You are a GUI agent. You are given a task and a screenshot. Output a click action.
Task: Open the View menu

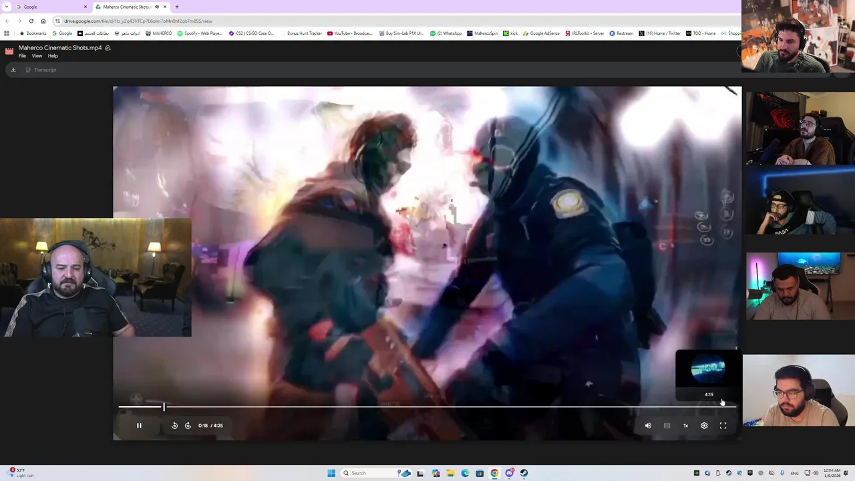click(x=37, y=56)
